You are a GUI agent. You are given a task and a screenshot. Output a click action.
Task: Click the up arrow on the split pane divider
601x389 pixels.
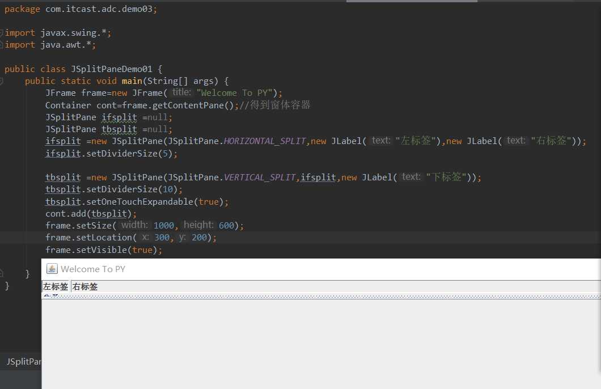click(x=46, y=295)
